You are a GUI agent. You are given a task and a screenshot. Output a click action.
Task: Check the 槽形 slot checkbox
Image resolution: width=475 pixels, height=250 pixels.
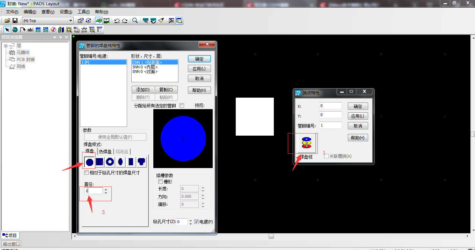(x=160, y=181)
